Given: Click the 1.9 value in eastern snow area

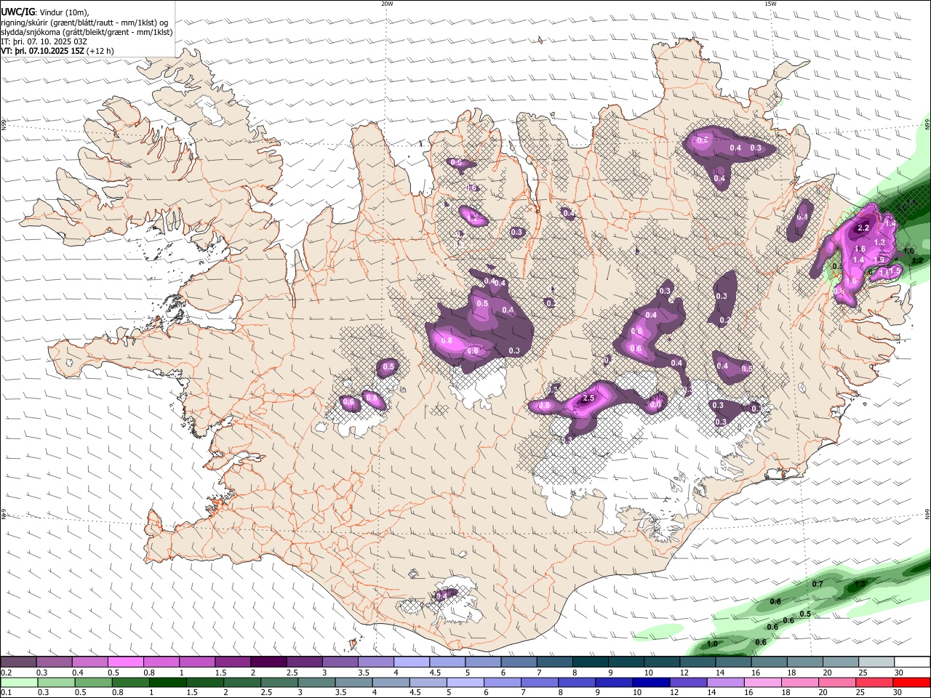Looking at the screenshot, I should pos(879,260).
